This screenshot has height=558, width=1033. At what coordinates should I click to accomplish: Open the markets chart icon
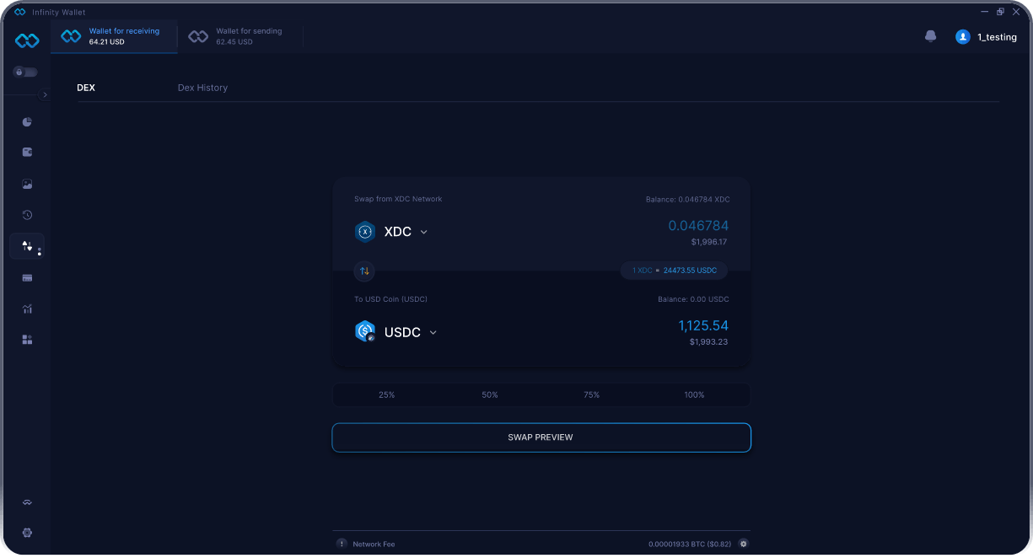point(27,309)
